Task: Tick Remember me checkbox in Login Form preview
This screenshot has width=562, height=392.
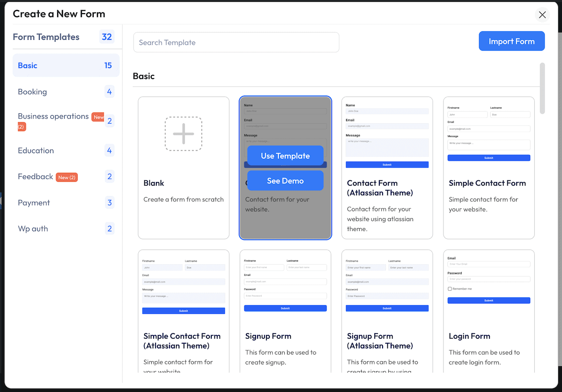Action: [450, 289]
